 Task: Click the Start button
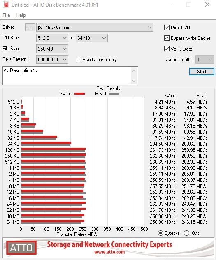point(202,72)
